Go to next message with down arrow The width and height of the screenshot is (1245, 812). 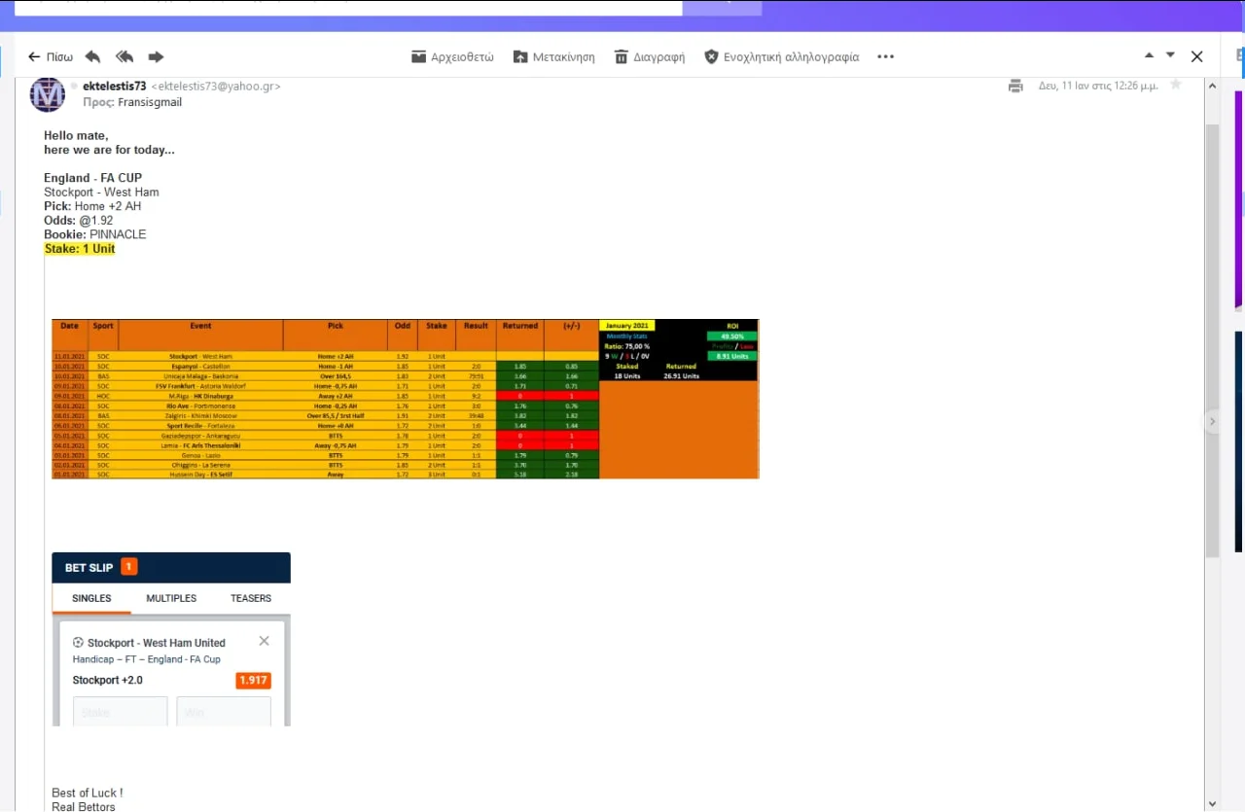click(1170, 55)
